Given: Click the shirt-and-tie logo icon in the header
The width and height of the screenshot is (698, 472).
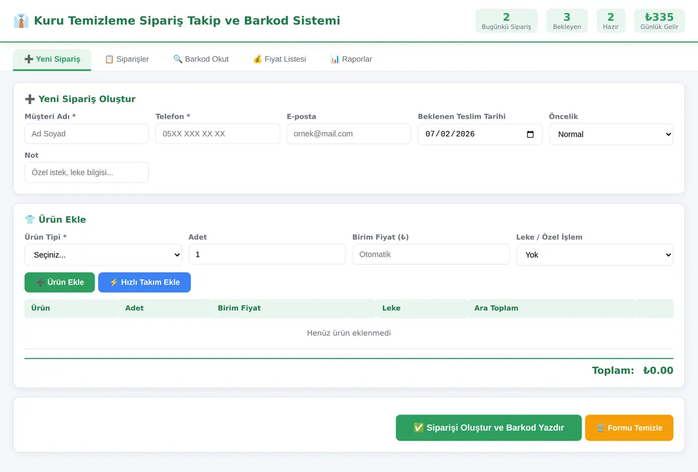Looking at the screenshot, I should point(21,21).
